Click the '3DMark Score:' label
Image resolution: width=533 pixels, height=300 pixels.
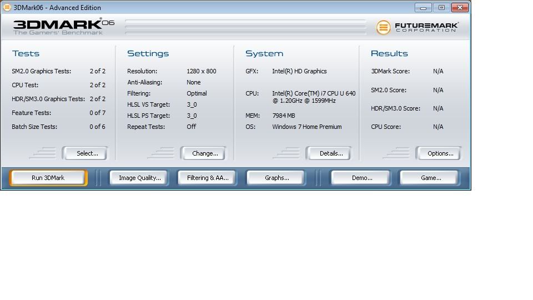(x=390, y=71)
